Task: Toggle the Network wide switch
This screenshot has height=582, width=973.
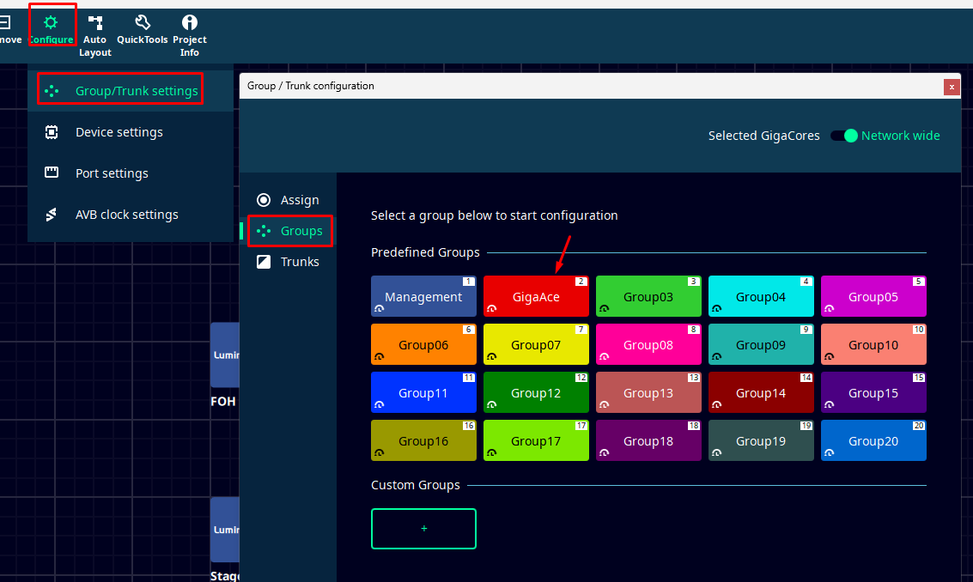Action: coord(844,136)
